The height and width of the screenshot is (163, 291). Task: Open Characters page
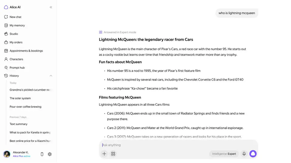(x=16, y=59)
